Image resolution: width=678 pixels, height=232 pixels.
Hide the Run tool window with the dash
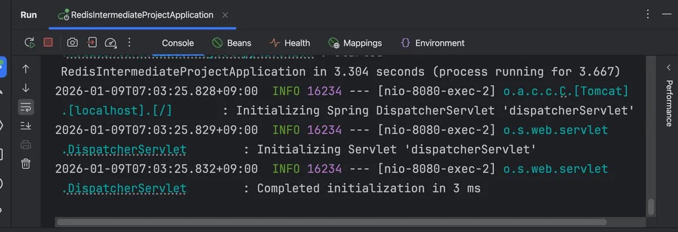point(666,15)
